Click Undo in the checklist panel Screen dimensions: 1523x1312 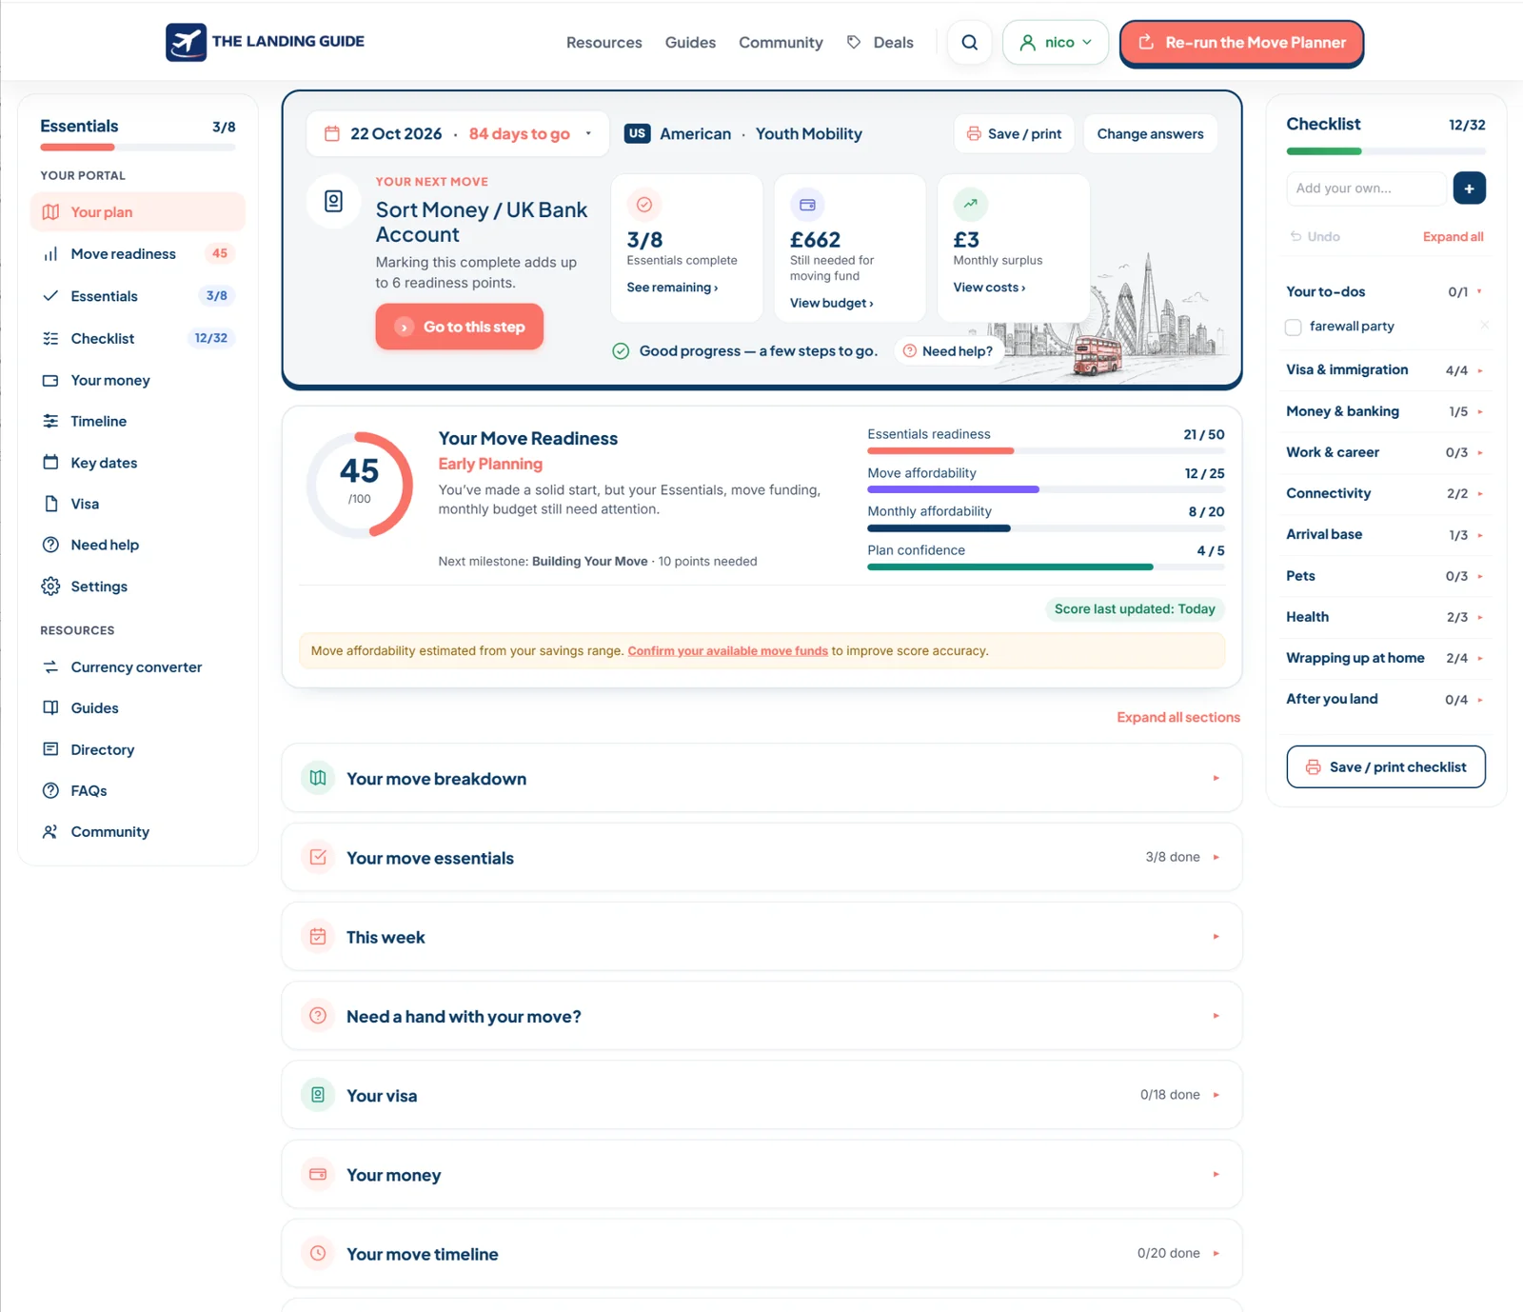(1315, 236)
